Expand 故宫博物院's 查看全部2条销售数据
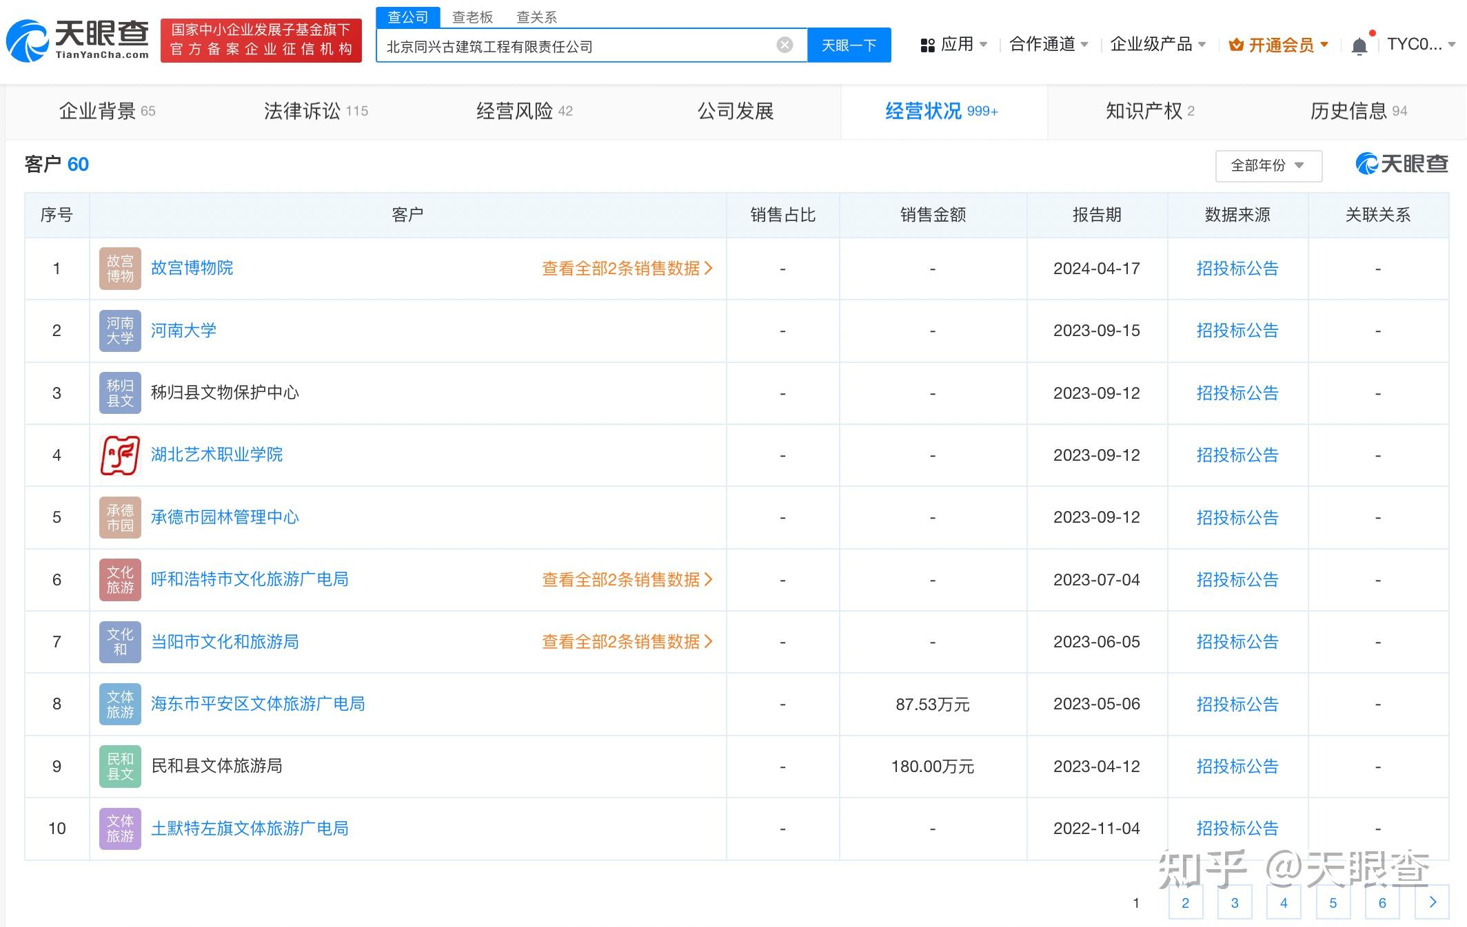The image size is (1467, 927). (627, 269)
